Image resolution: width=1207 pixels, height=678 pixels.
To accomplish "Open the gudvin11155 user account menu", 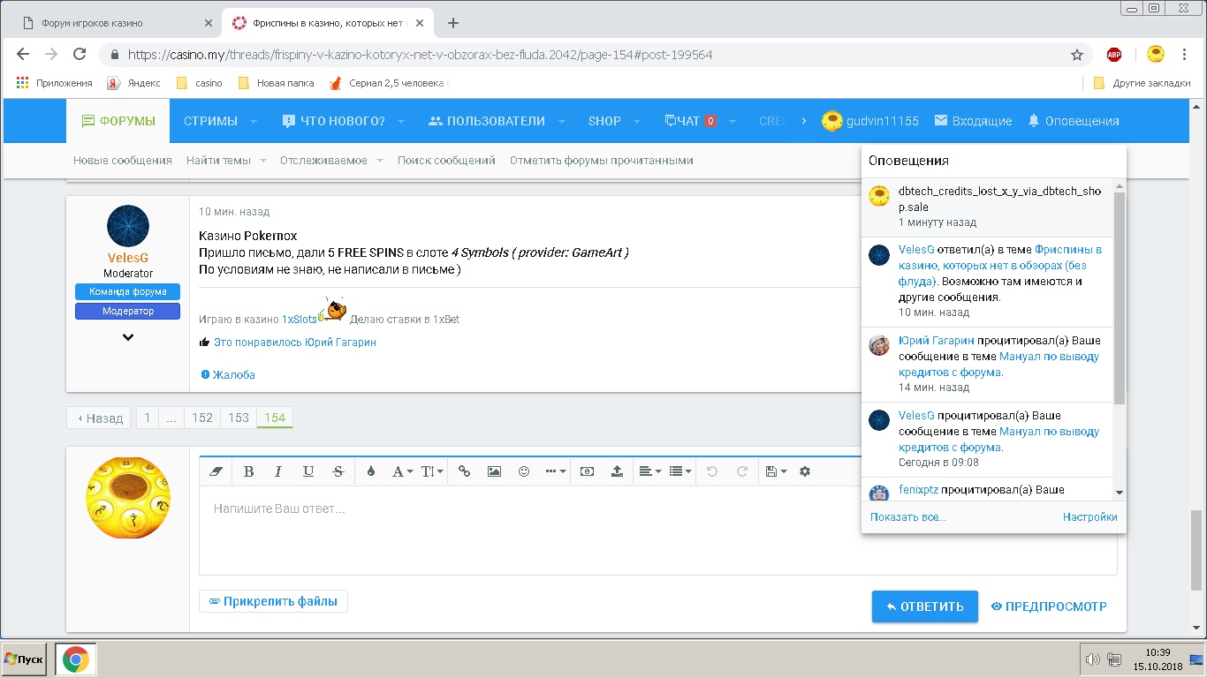I will click(x=870, y=121).
